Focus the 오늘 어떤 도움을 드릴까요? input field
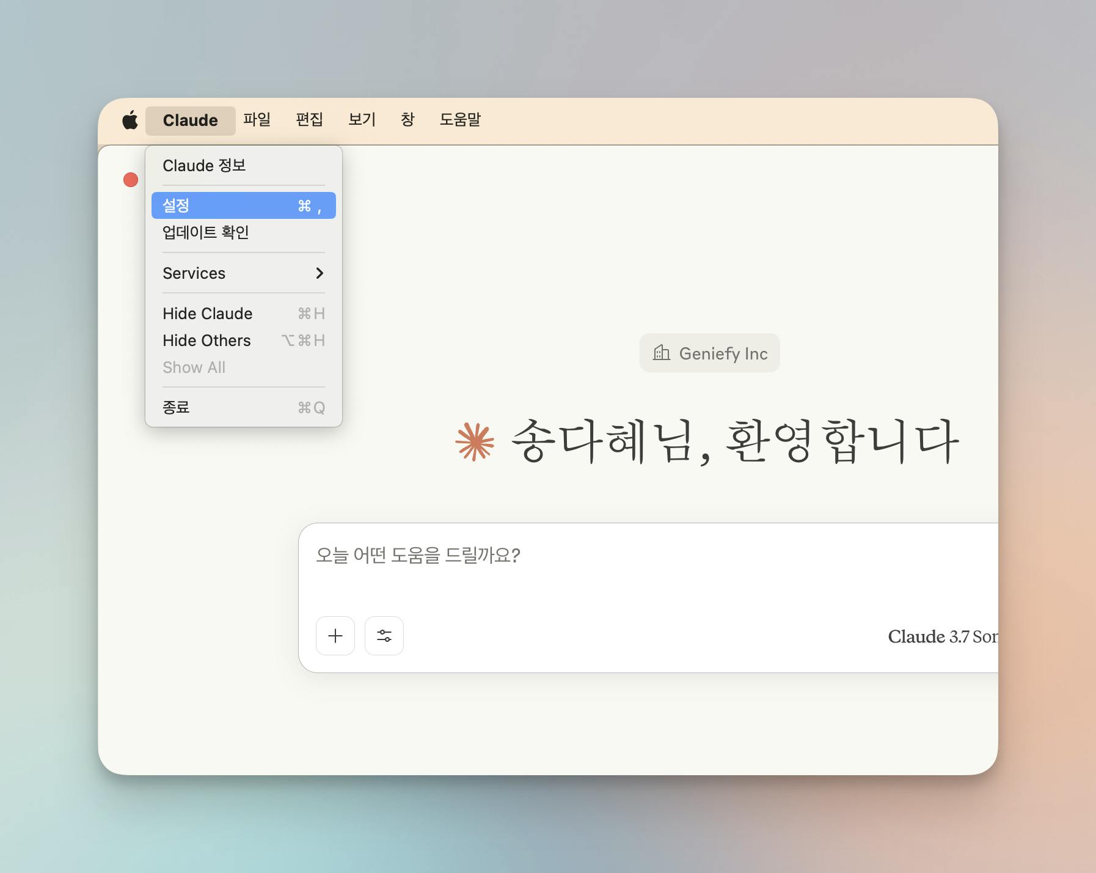Viewport: 1096px width, 873px height. click(648, 555)
